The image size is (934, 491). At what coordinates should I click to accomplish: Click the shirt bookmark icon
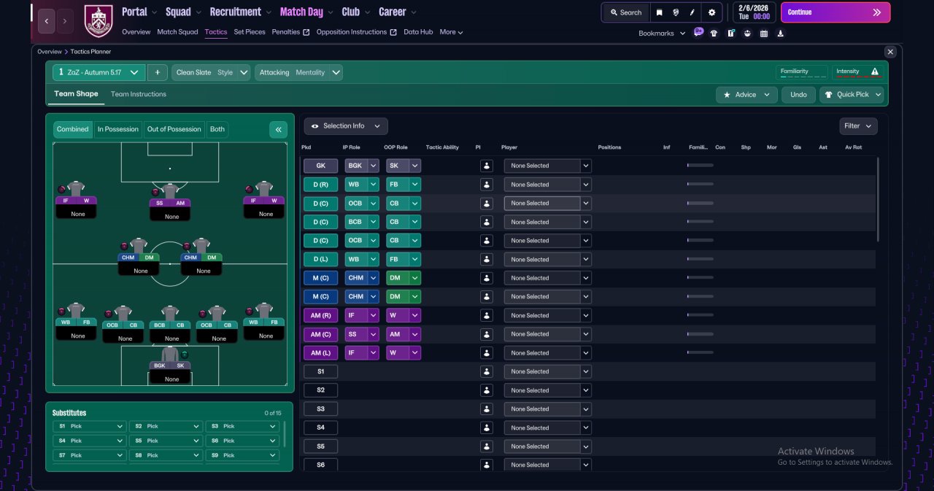coord(714,33)
